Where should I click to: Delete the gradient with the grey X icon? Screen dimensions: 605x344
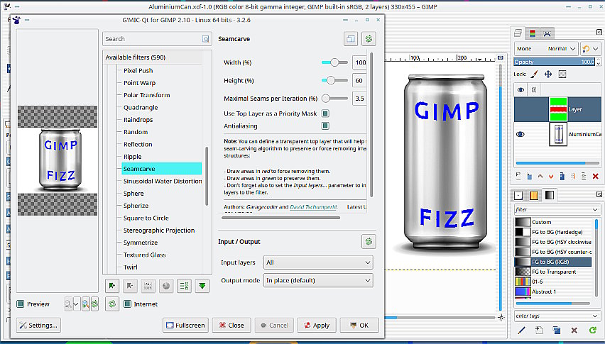click(574, 330)
